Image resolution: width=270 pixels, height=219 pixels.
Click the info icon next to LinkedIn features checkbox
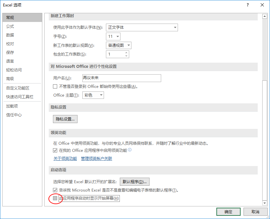[130, 150]
